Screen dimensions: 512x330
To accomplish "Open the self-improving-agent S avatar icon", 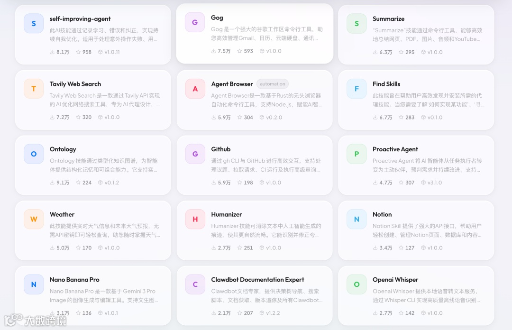I will pyautogui.click(x=34, y=24).
